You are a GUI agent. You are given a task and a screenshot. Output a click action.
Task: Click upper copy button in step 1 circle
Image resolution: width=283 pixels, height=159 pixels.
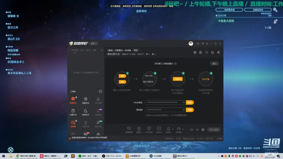coord(122,76)
